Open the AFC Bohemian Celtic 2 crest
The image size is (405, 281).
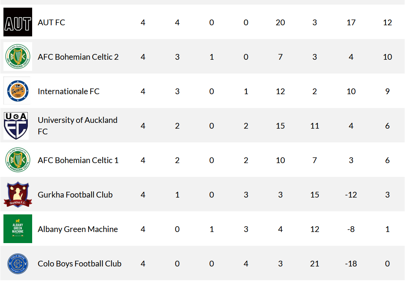tap(18, 56)
